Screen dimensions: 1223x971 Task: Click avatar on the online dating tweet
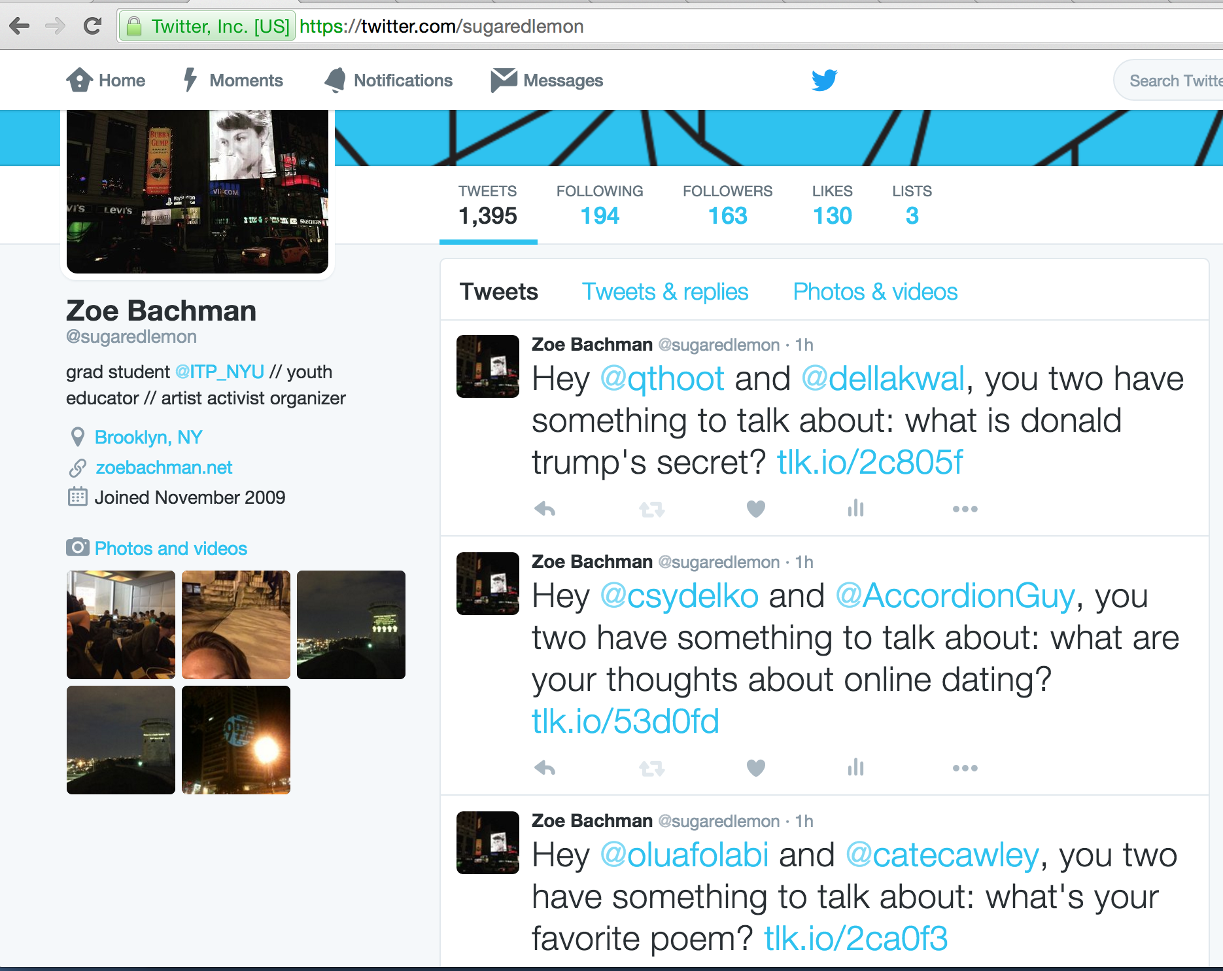point(488,584)
